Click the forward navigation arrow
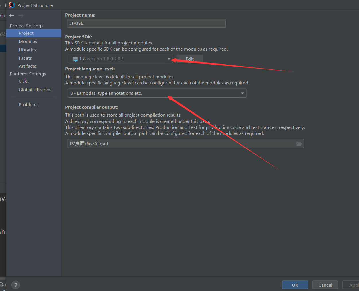This screenshot has width=359, height=291. 21,15
